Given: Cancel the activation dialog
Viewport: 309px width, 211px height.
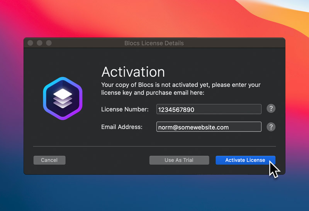Looking at the screenshot, I should point(49,160).
